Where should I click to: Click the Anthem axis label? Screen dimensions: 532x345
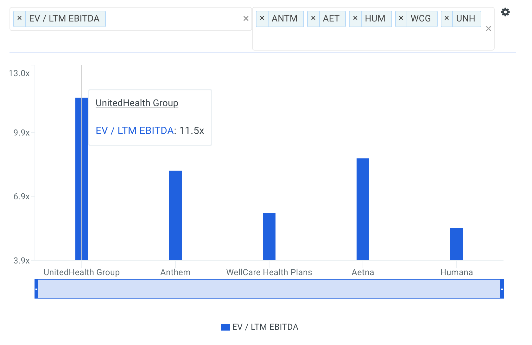(x=175, y=272)
